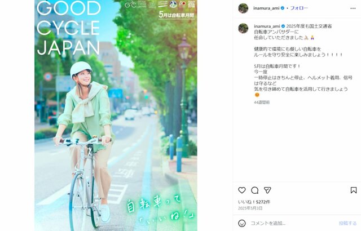Image resolution: width=361 pixels, height=231 pixels.
Task: Open comments with the speech bubble icon
Action: (x=254, y=190)
